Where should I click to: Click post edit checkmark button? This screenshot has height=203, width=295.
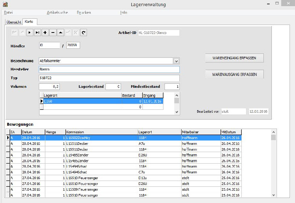click(x=68, y=33)
